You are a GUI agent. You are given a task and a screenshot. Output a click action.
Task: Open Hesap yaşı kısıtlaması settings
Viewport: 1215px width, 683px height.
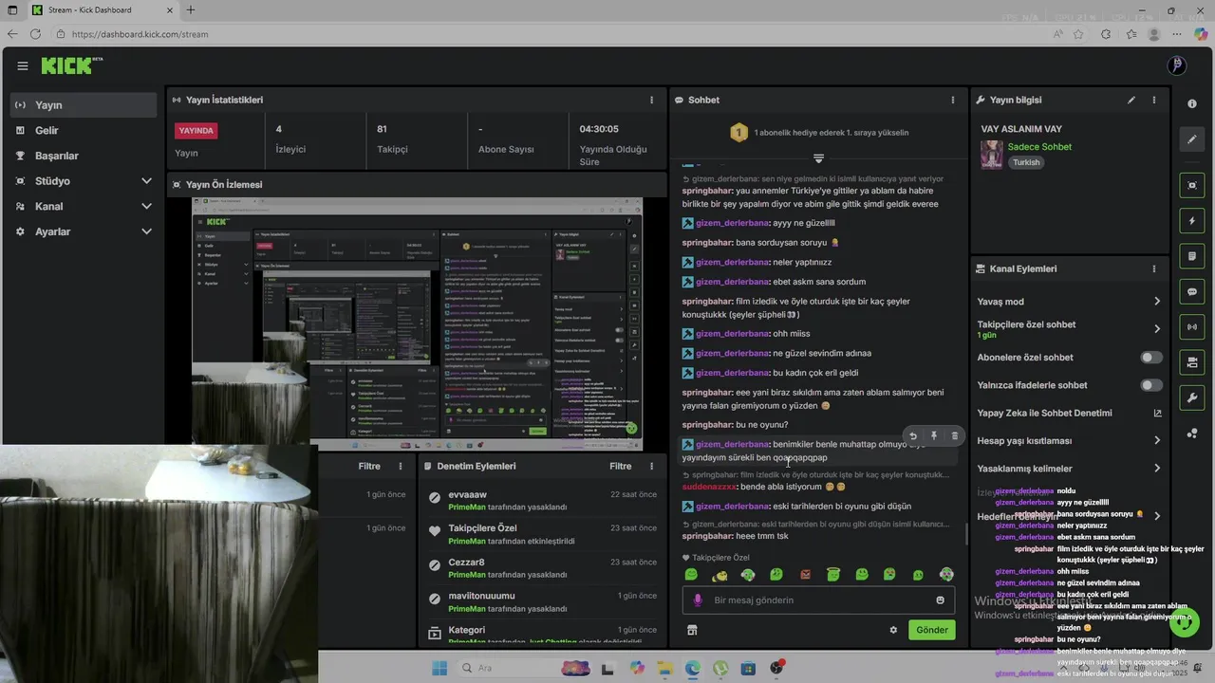[x=1070, y=440]
